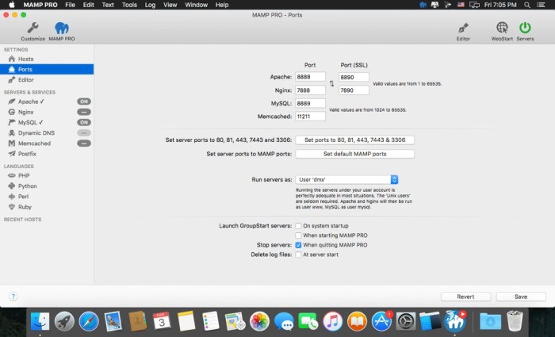Click the Customize wrench toolbar icon
This screenshot has width=555, height=337.
pyautogui.click(x=33, y=29)
